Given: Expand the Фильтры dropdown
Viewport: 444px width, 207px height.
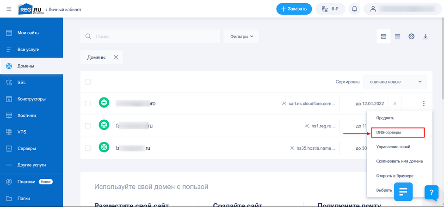Looking at the screenshot, I should click(x=241, y=37).
